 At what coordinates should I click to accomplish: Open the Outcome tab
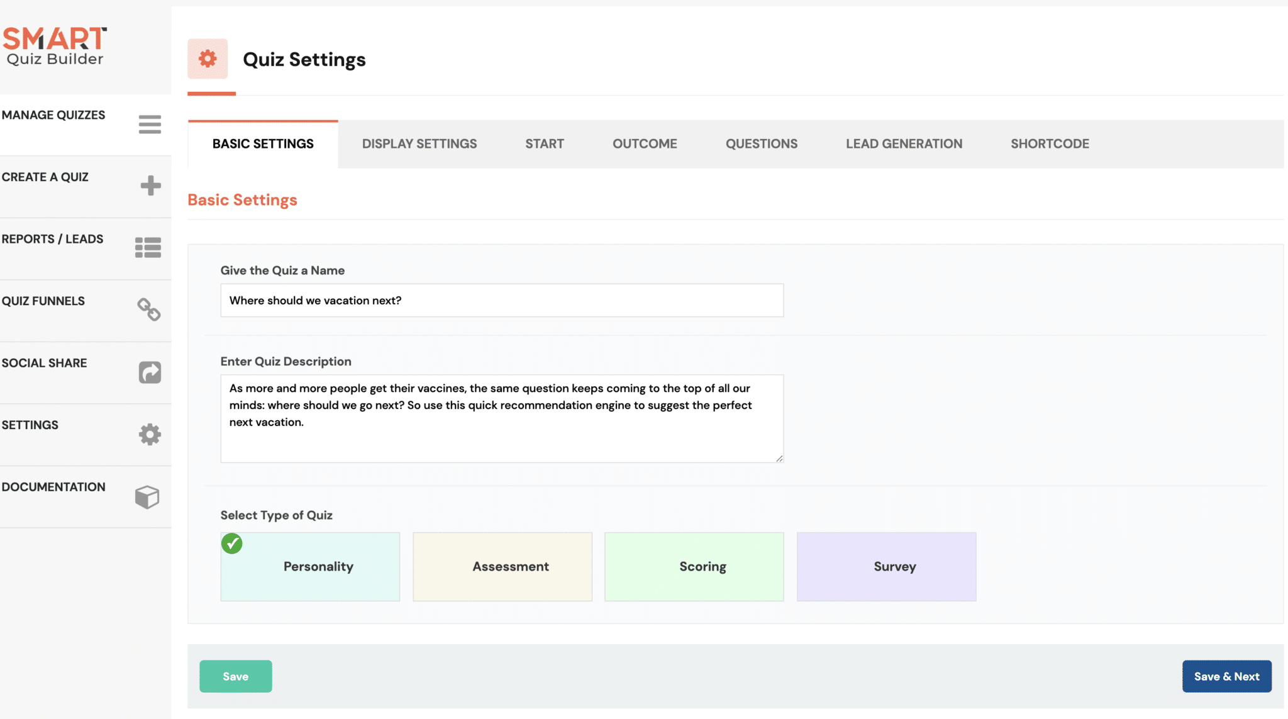tap(644, 143)
